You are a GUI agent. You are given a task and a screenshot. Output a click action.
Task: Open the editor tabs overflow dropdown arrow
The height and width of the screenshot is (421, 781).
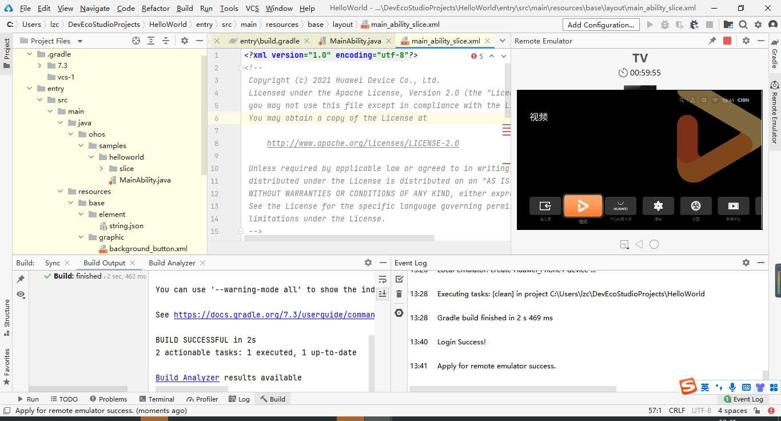503,41
